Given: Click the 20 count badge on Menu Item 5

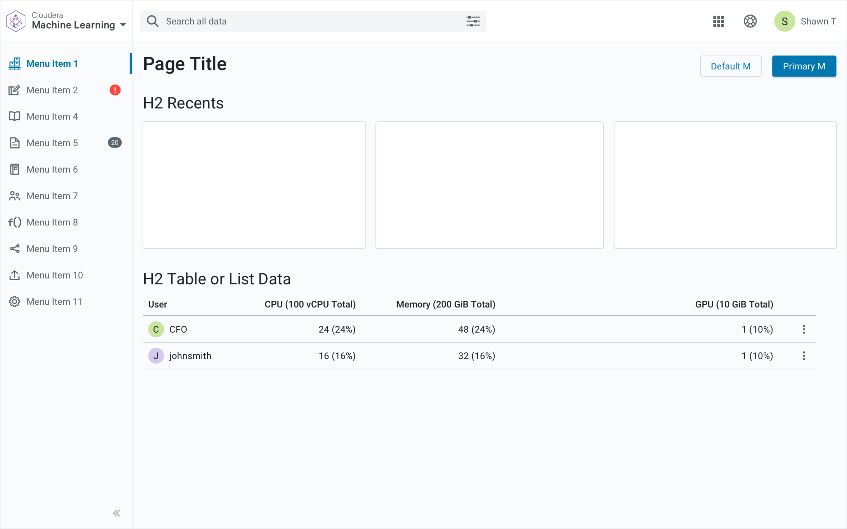Looking at the screenshot, I should [115, 142].
